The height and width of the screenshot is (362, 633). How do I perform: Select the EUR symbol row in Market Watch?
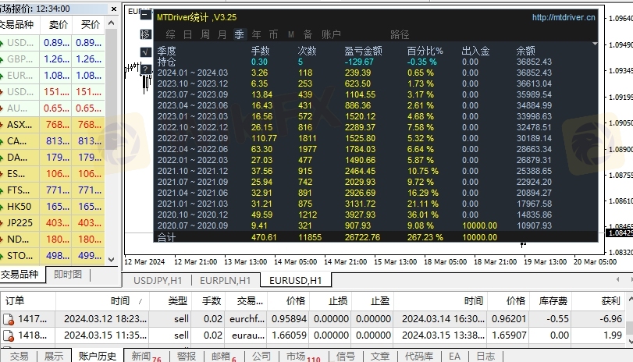(x=52, y=76)
